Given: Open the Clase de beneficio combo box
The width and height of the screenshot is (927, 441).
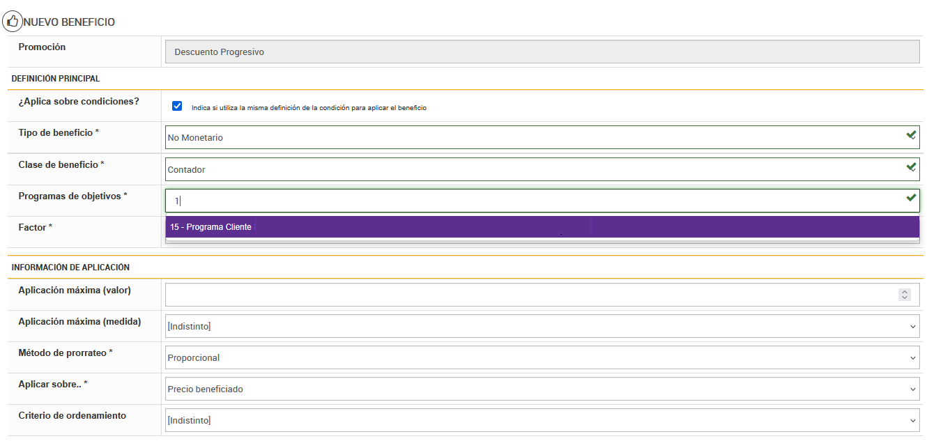Looking at the screenshot, I should [530, 169].
